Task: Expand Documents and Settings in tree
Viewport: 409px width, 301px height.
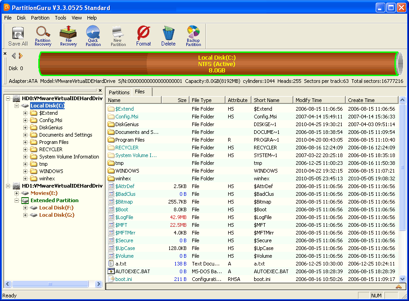Action: coord(26,135)
